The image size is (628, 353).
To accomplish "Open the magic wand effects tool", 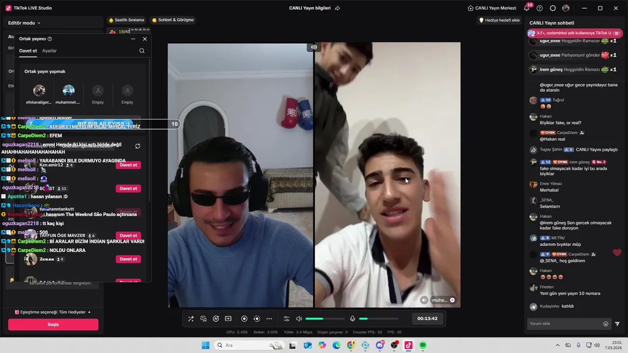I will click(191, 319).
